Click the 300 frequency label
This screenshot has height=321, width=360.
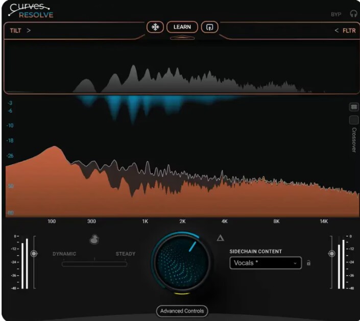[91, 221]
